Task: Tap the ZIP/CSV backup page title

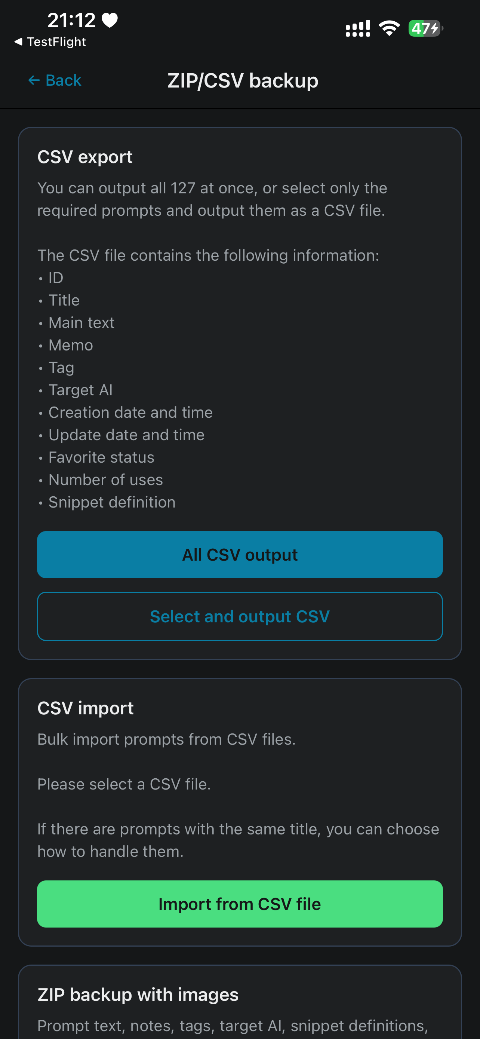Action: [x=243, y=81]
